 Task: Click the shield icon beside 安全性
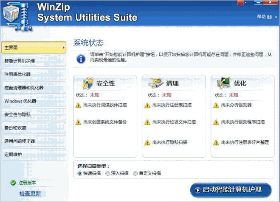(88, 83)
